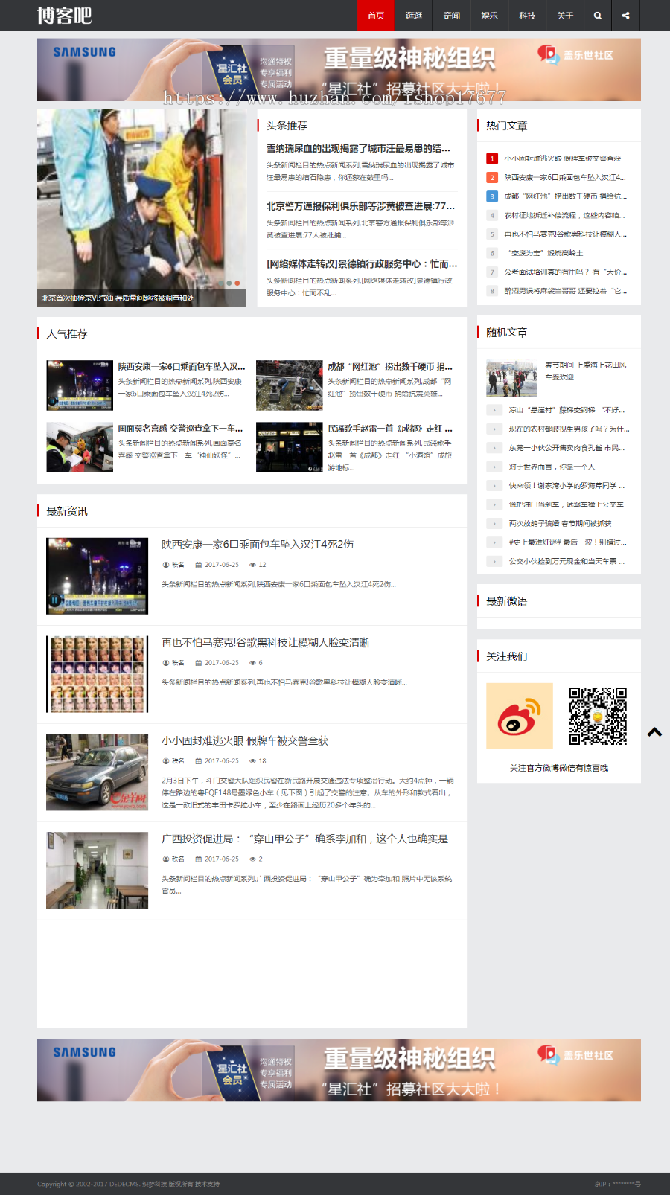The height and width of the screenshot is (1195, 670).
Task: Open the 网红池 thumbnail in 人气推荐
Action: [x=290, y=385]
